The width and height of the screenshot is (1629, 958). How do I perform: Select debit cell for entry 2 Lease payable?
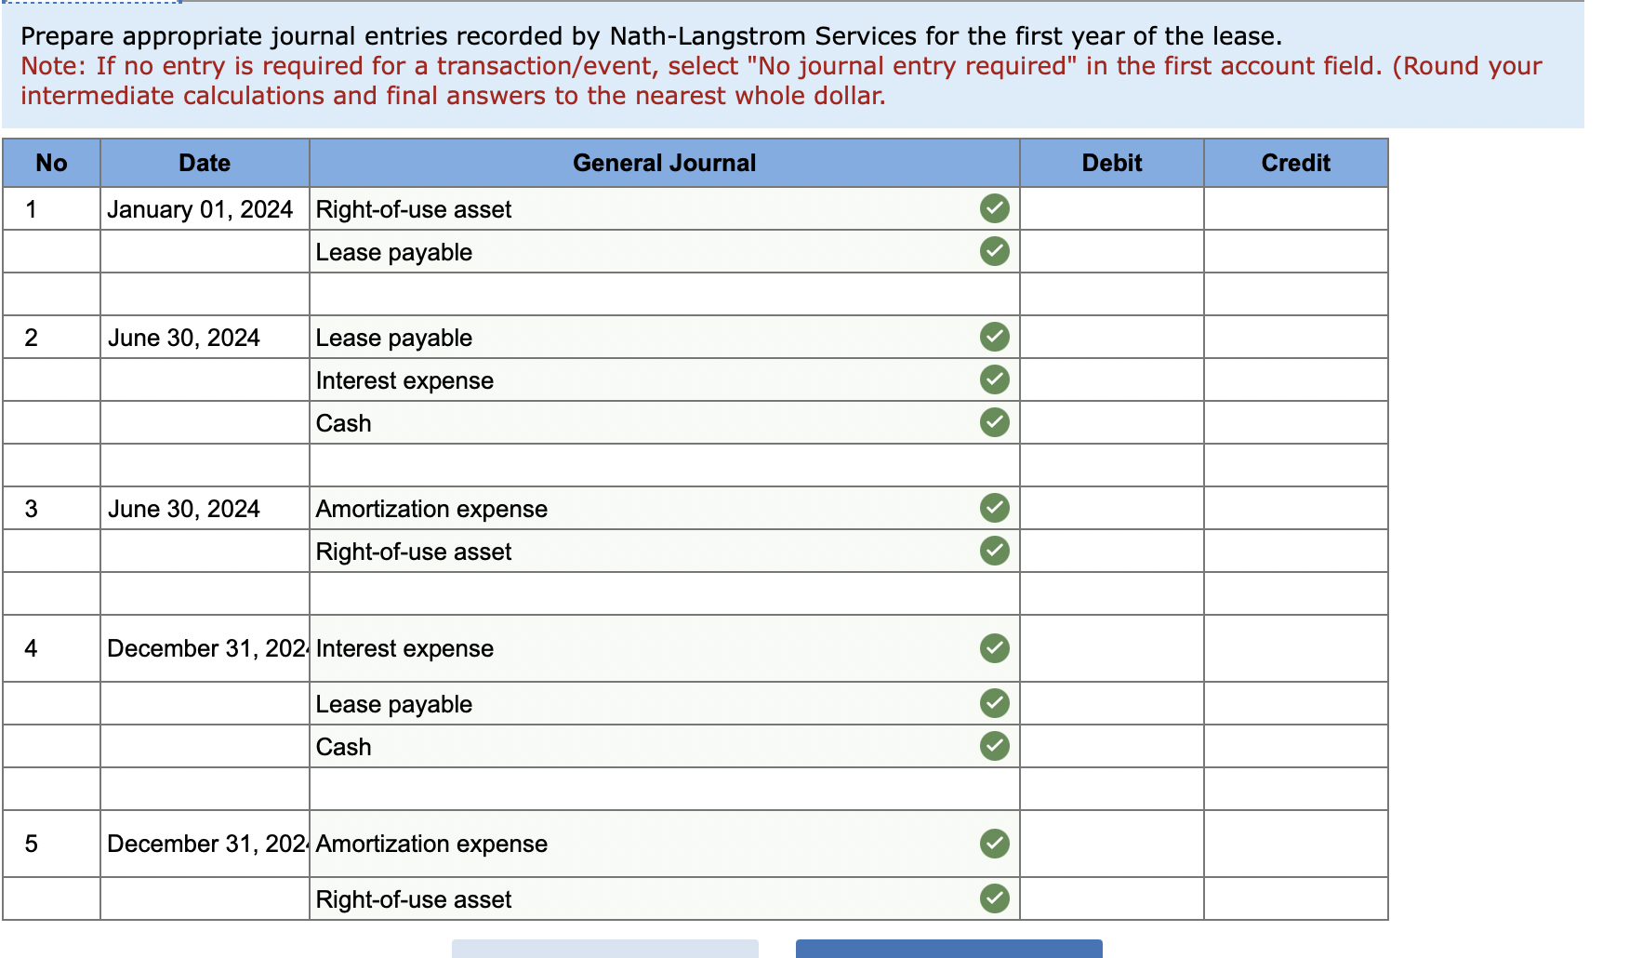click(1112, 337)
